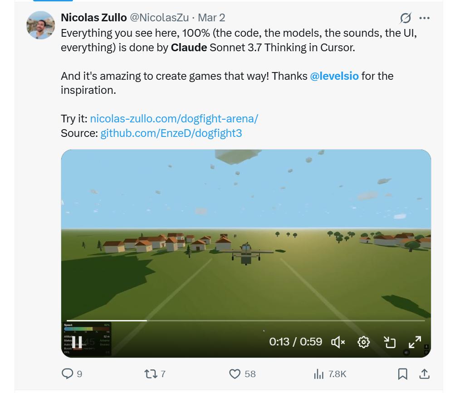Open video settings gear menu
450x393 pixels.
tap(363, 342)
